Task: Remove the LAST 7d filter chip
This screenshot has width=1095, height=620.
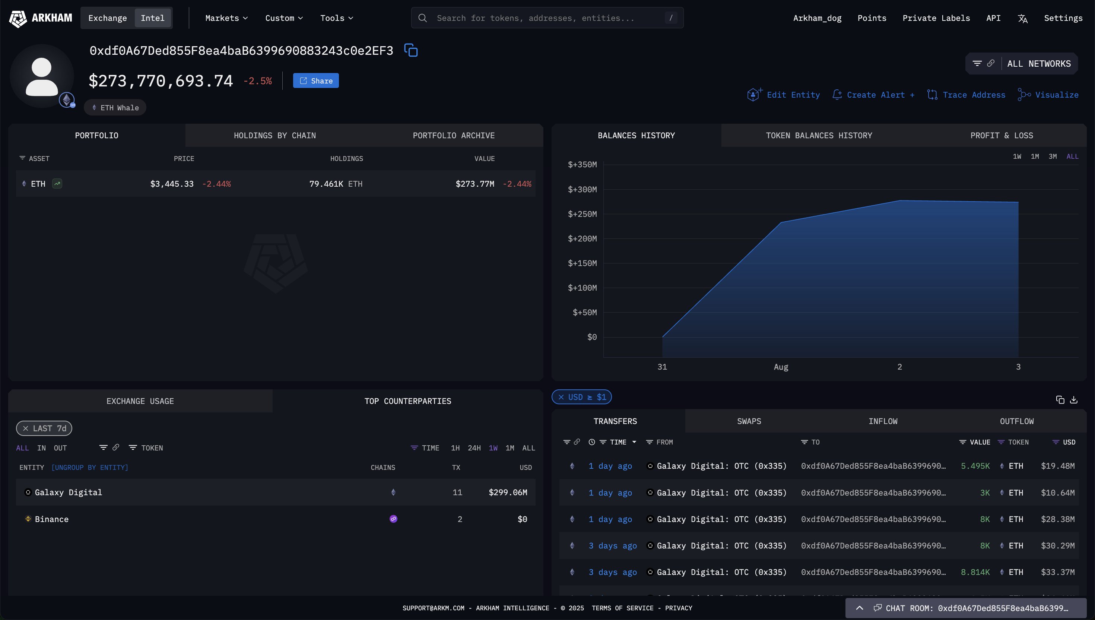Action: pyautogui.click(x=26, y=428)
